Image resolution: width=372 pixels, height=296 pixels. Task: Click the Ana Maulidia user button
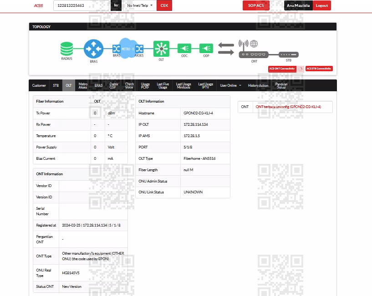[x=298, y=5]
